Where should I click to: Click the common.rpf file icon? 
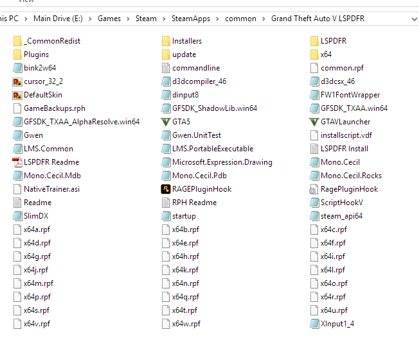click(x=314, y=68)
